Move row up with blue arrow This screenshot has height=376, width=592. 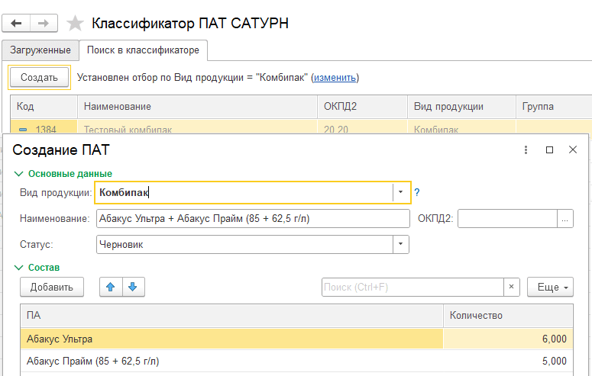coord(110,287)
